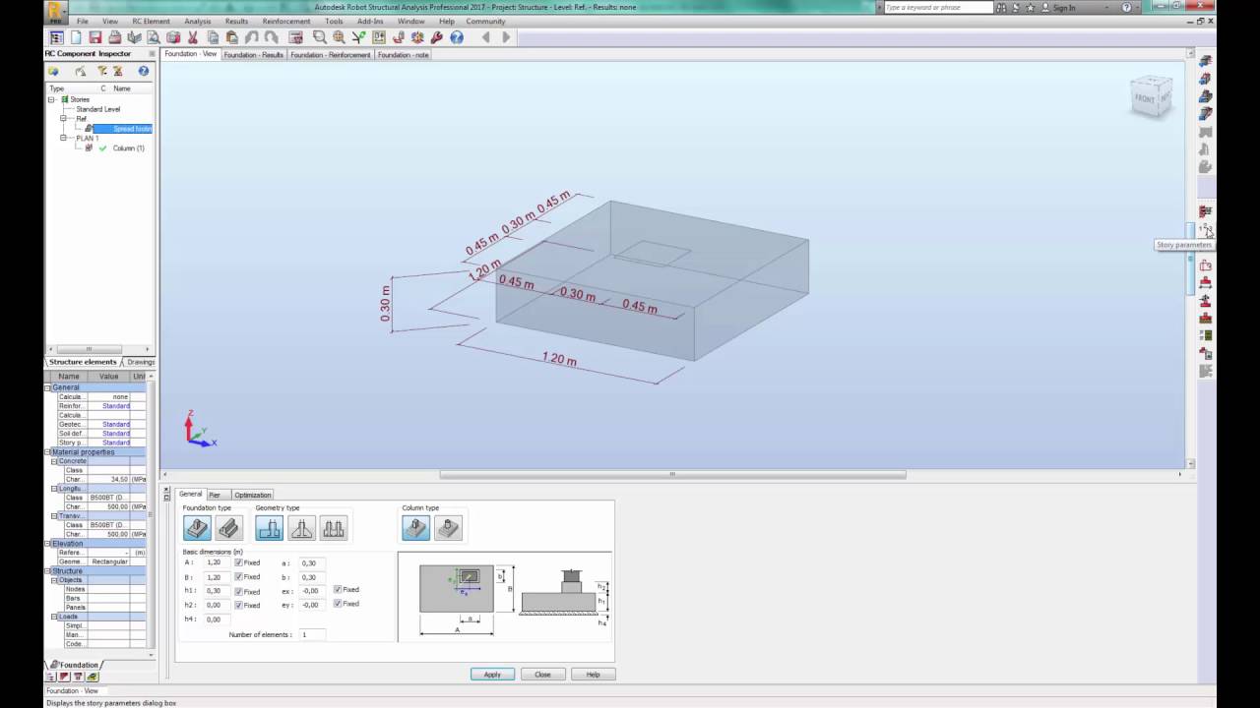
Task: Select the continuous footing foundation type icon
Action: click(228, 528)
